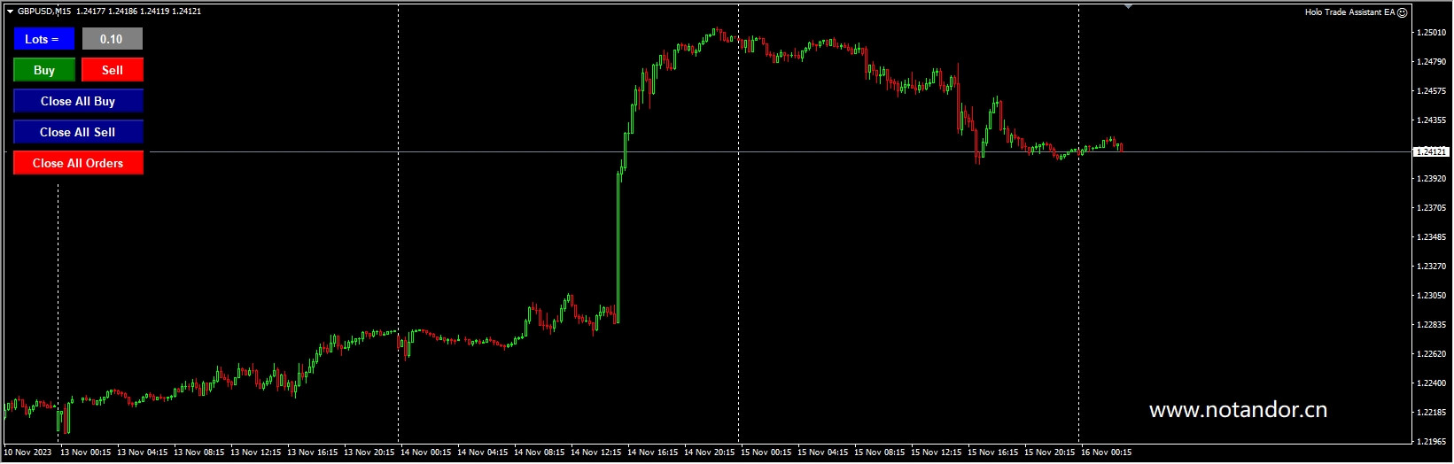Click the 14 Nov 16:15 time label
The image size is (1454, 464).
pyautogui.click(x=653, y=452)
